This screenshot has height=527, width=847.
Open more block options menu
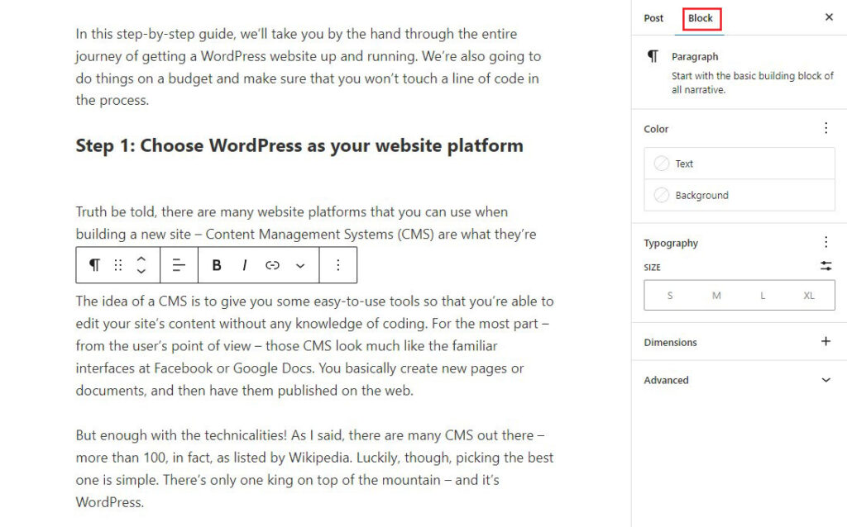pos(338,265)
